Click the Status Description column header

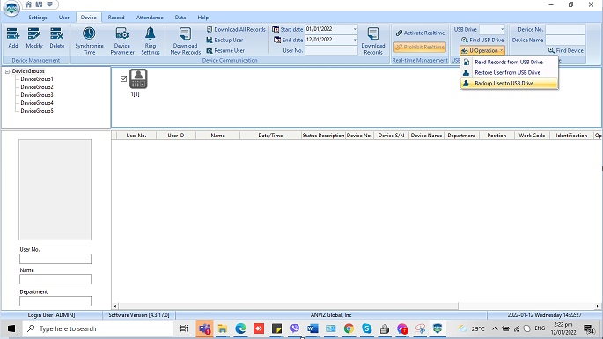[323, 136]
